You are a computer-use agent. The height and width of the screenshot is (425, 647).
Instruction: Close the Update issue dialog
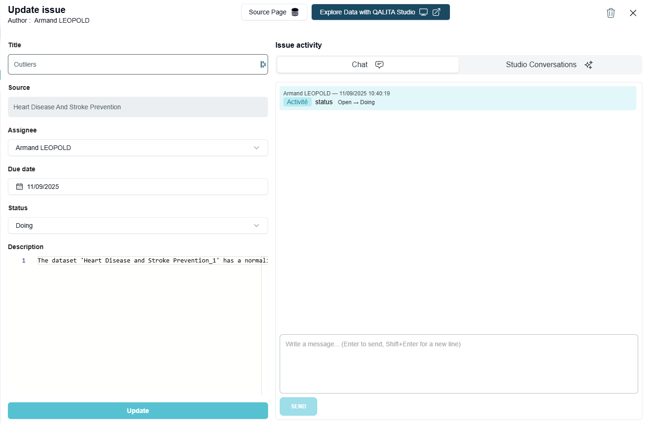(x=633, y=13)
